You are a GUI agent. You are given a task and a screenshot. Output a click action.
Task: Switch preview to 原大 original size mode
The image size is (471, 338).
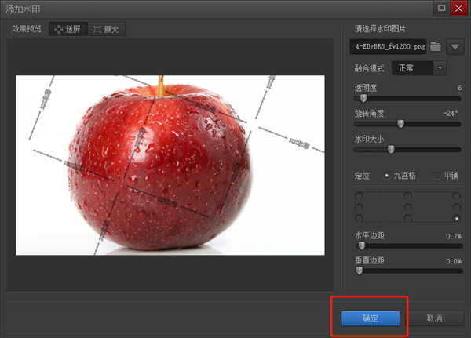pos(106,29)
